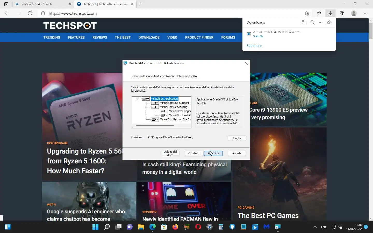Switch to vmbox 6.1.34 - Search tab
This screenshot has width=373, height=233.
43,4
